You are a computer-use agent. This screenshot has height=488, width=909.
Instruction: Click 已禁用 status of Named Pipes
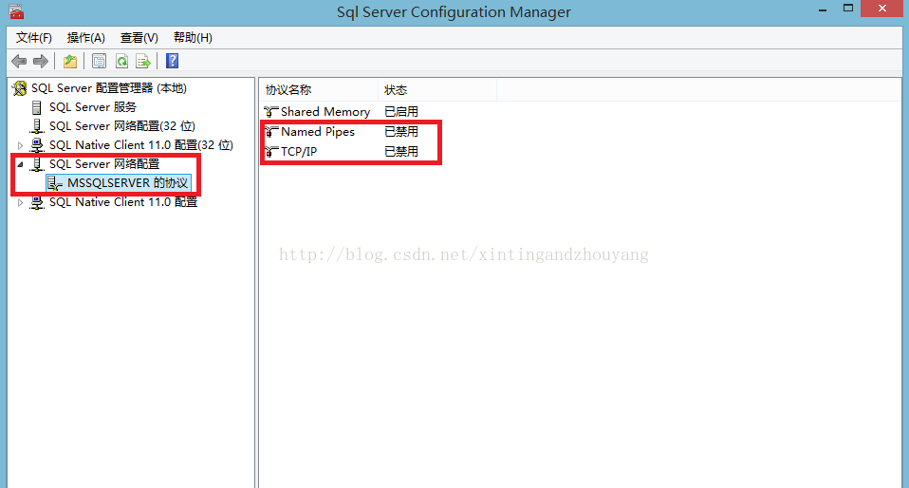401,132
